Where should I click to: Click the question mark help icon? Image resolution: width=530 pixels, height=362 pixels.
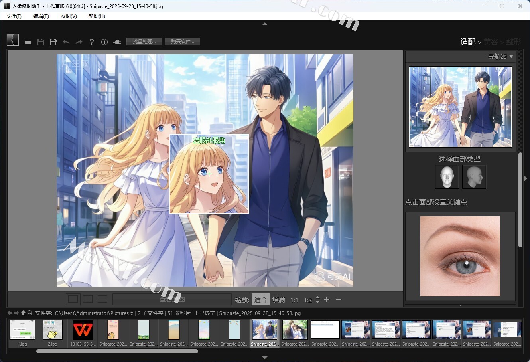click(92, 42)
